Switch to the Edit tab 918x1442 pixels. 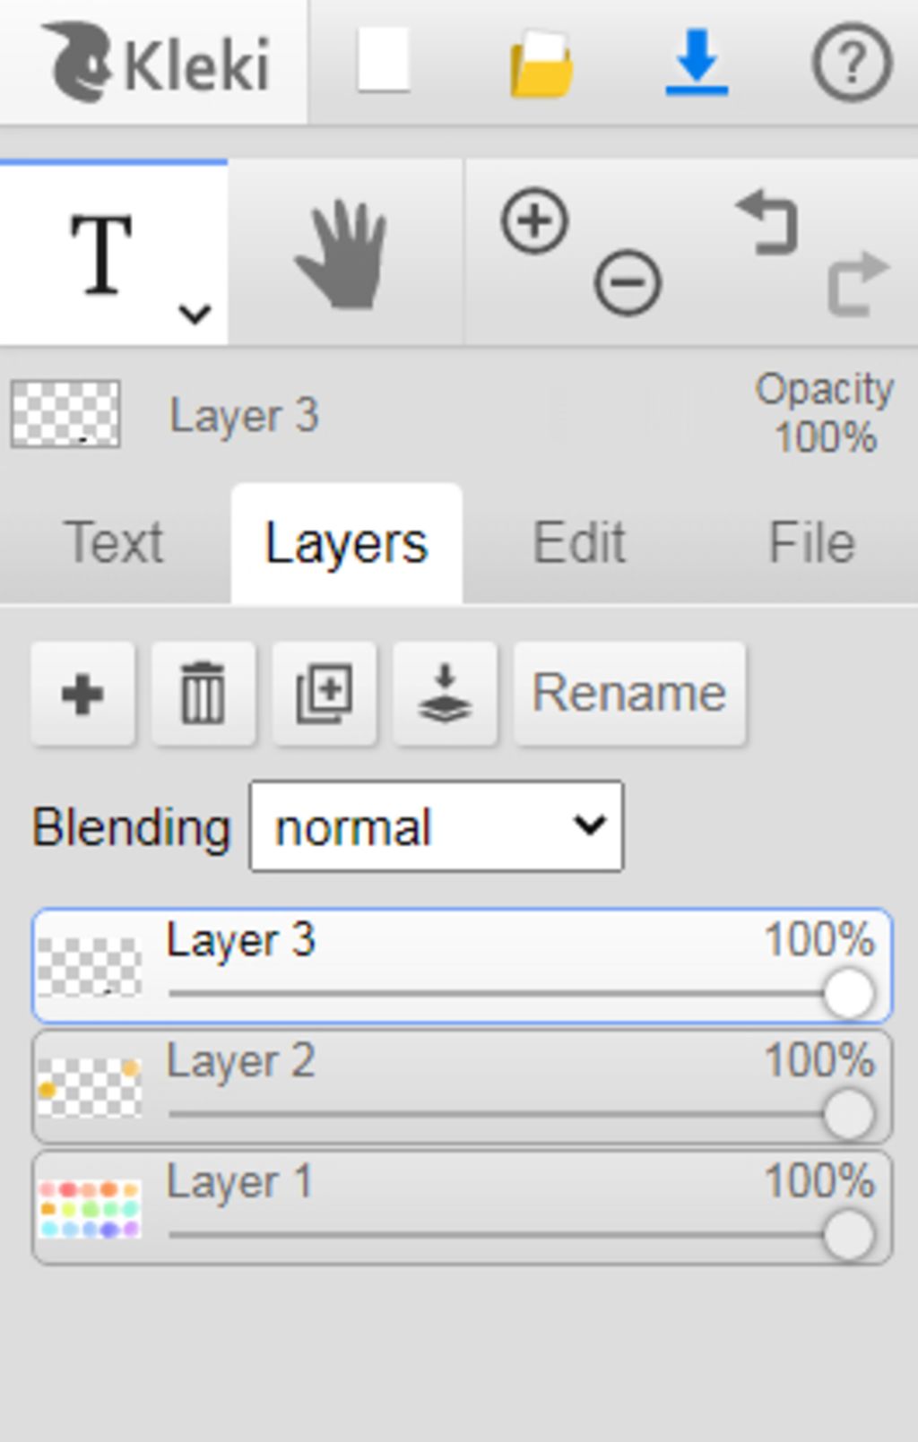(579, 543)
